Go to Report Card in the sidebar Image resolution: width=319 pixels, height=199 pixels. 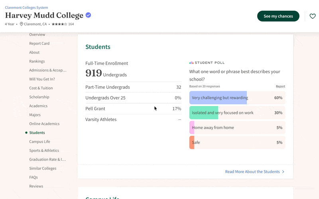point(39,44)
